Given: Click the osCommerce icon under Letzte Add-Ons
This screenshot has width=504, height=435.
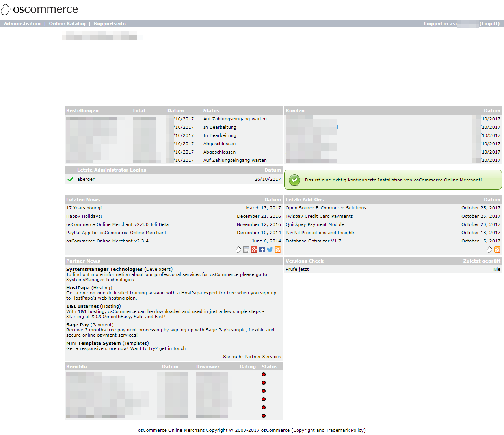Looking at the screenshot, I should pos(489,250).
